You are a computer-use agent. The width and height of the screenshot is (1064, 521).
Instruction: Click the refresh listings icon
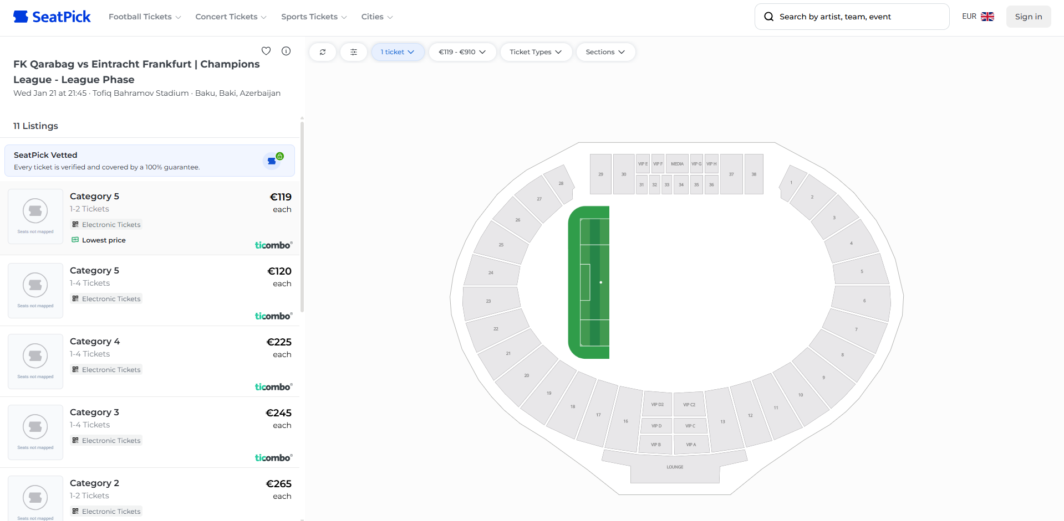click(323, 52)
